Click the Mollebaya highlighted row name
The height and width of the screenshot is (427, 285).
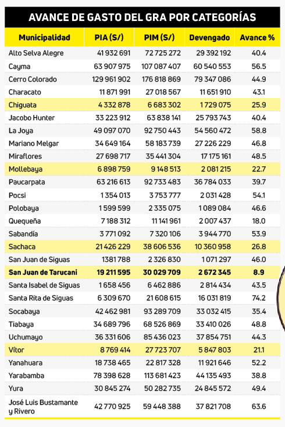coord(26,169)
